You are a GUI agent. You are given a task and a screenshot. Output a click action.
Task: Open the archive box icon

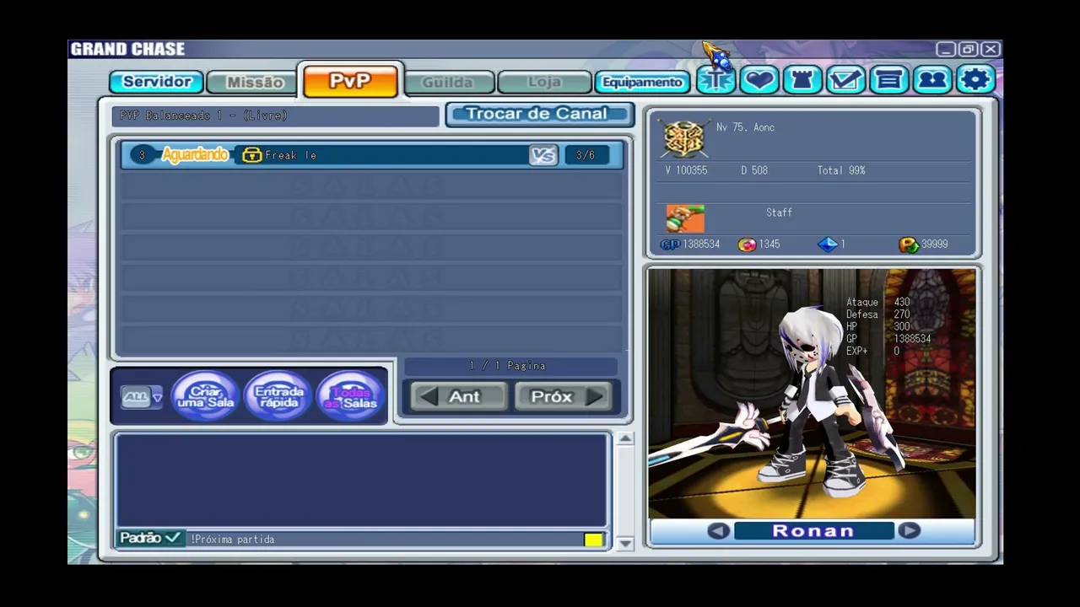coord(888,80)
